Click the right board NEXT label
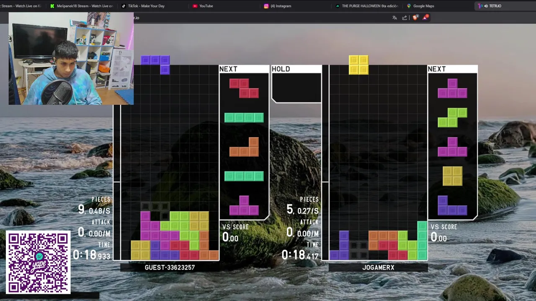This screenshot has width=536, height=301. click(437, 69)
